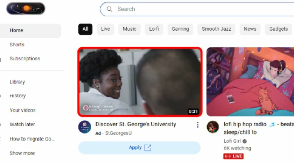Switch to the Smooth Jazz filter
This screenshot has width=294, height=165.
coord(216,29)
